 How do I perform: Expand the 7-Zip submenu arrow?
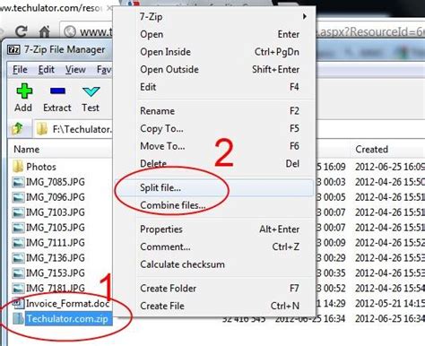tap(304, 16)
